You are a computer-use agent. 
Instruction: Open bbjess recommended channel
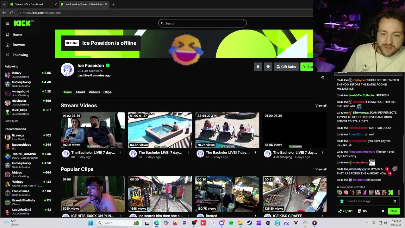(x=28, y=174)
